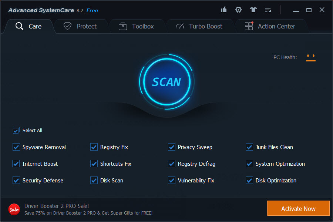Toggle the Select All checkbox
The height and width of the screenshot is (222, 333).
16,130
